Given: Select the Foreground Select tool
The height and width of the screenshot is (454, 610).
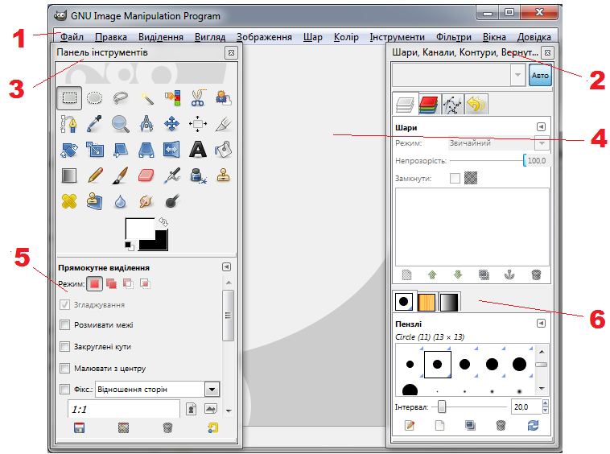Looking at the screenshot, I should click(x=223, y=98).
